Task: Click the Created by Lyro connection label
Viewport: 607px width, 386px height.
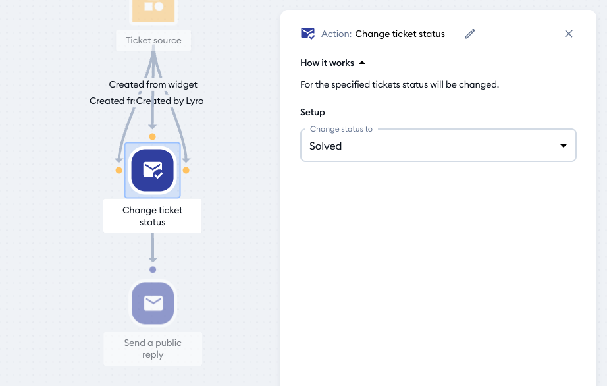Action: tap(171, 101)
